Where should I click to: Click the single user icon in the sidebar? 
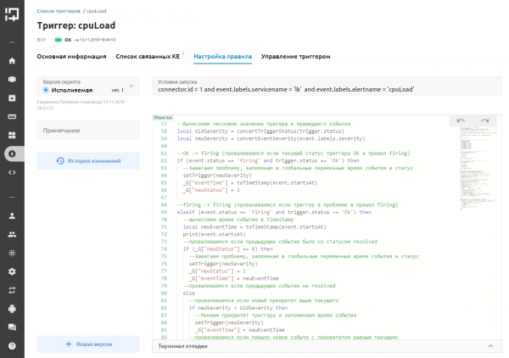click(x=12, y=215)
